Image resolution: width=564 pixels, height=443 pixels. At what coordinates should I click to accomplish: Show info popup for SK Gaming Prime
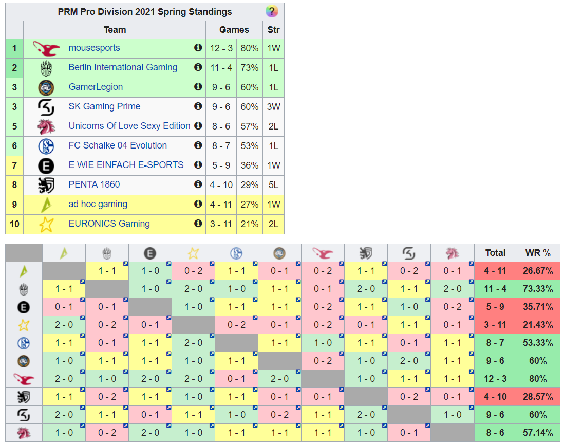tap(198, 106)
